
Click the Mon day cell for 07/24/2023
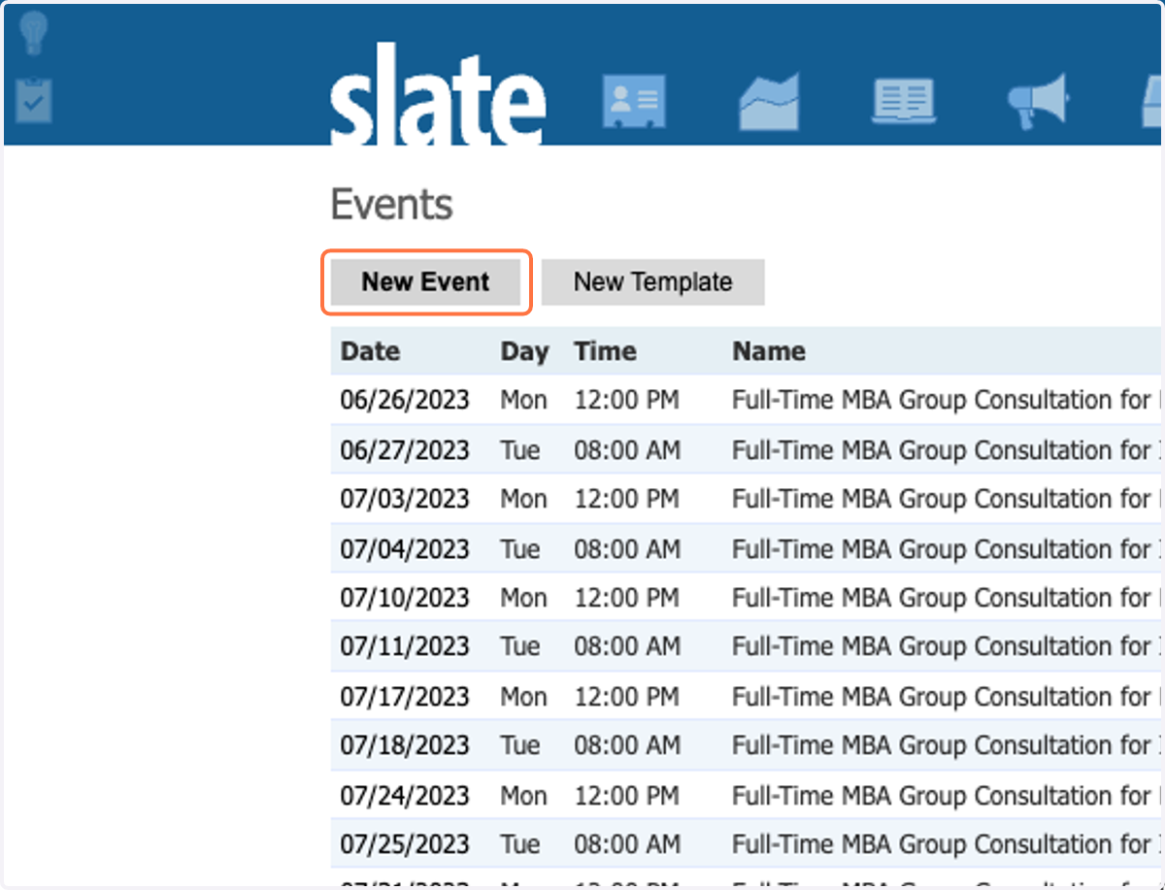(x=523, y=796)
